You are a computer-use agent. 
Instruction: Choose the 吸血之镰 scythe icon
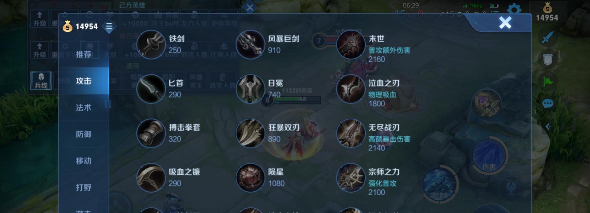pos(151,178)
